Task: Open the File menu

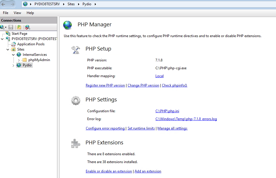Action: [6, 13]
